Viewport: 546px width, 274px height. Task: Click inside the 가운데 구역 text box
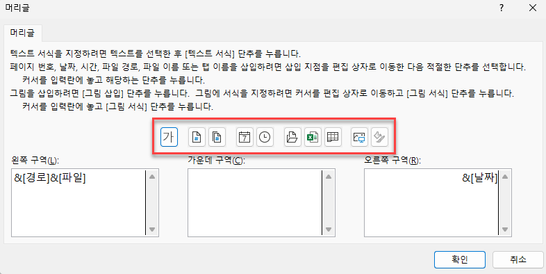click(255, 203)
